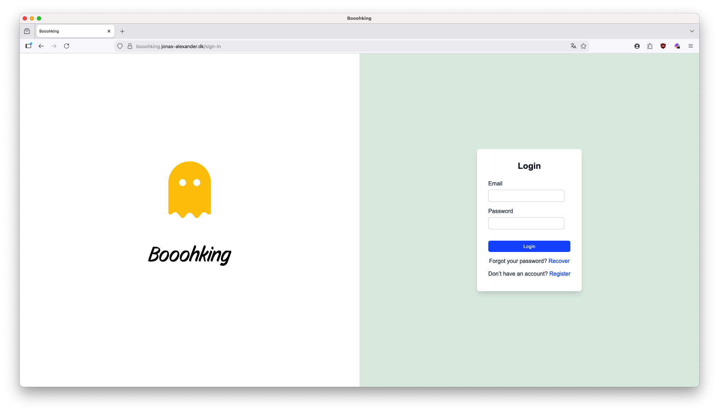Click the tracking protection shield icon

pos(120,46)
